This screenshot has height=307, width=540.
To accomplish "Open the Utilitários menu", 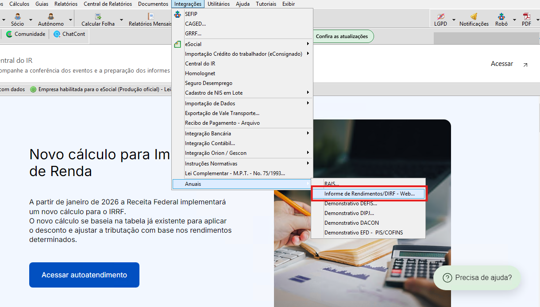I will click(x=219, y=4).
